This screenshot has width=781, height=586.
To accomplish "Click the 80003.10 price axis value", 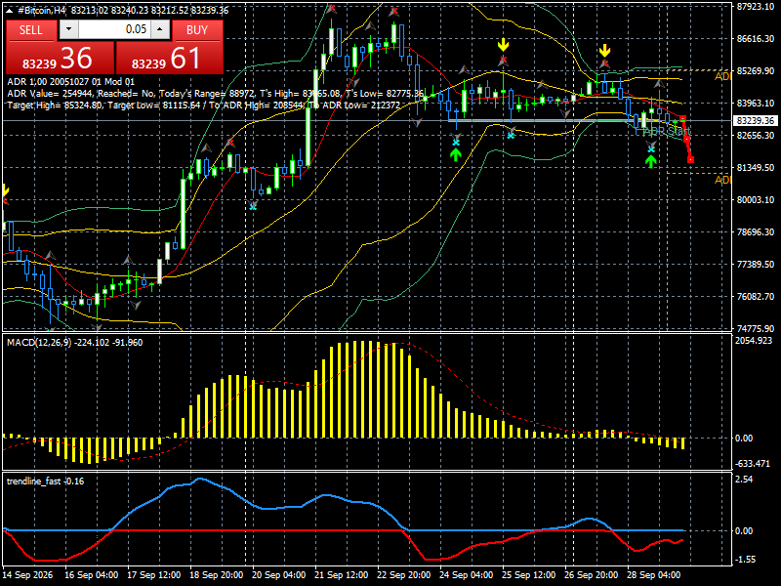I will coord(756,200).
